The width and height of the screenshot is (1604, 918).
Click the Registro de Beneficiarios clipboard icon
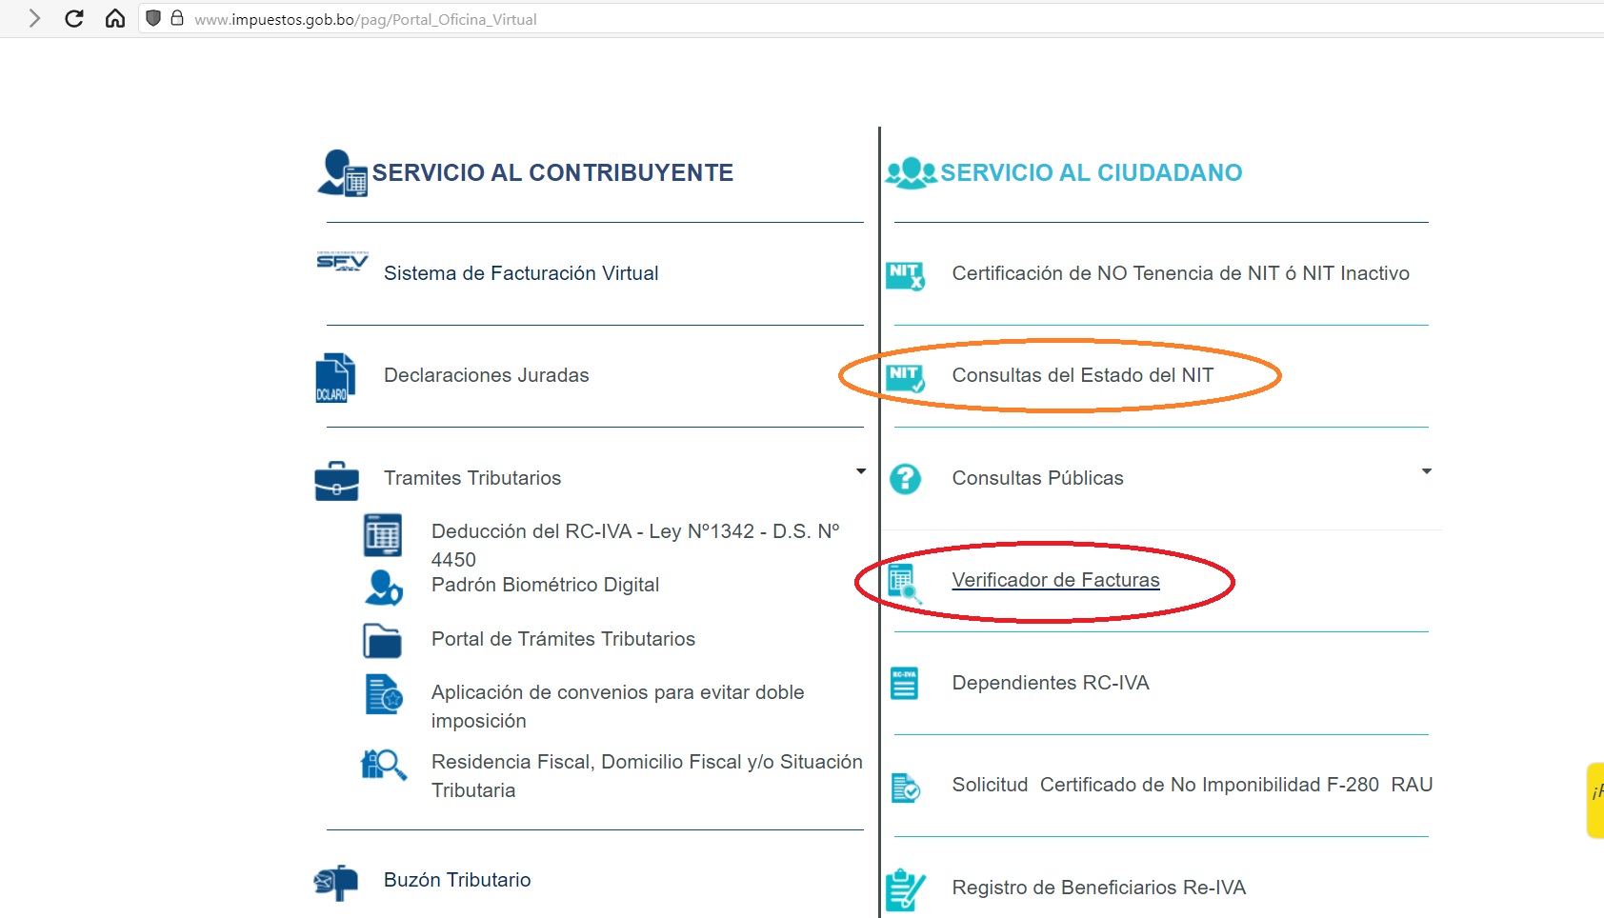[x=904, y=889]
